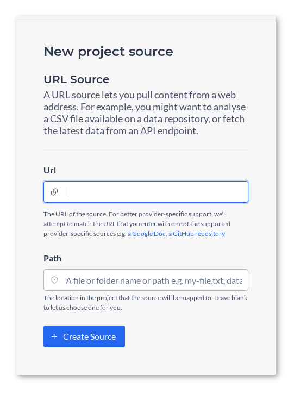
Task: Submit the form with Create Source
Action: pos(84,336)
